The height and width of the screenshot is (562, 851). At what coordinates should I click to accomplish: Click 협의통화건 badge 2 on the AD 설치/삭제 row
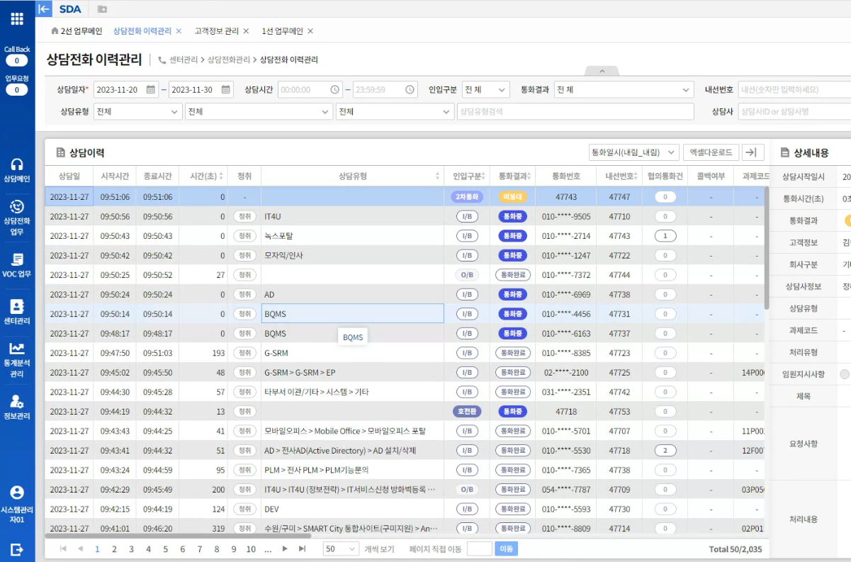[665, 451]
